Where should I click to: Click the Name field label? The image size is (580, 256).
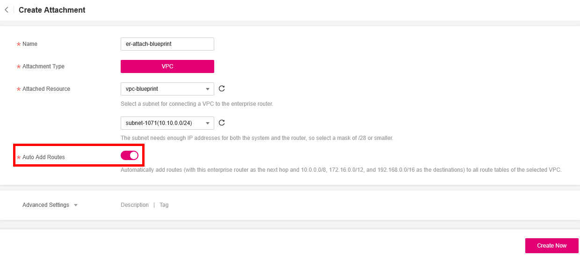click(x=30, y=44)
